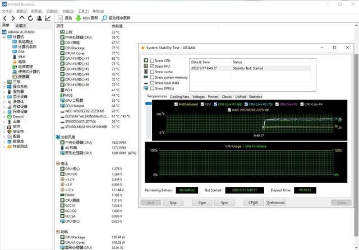Screen dimensions: 359x250
Task: Switch to the Statistics tab
Action: pyautogui.click(x=255, y=97)
